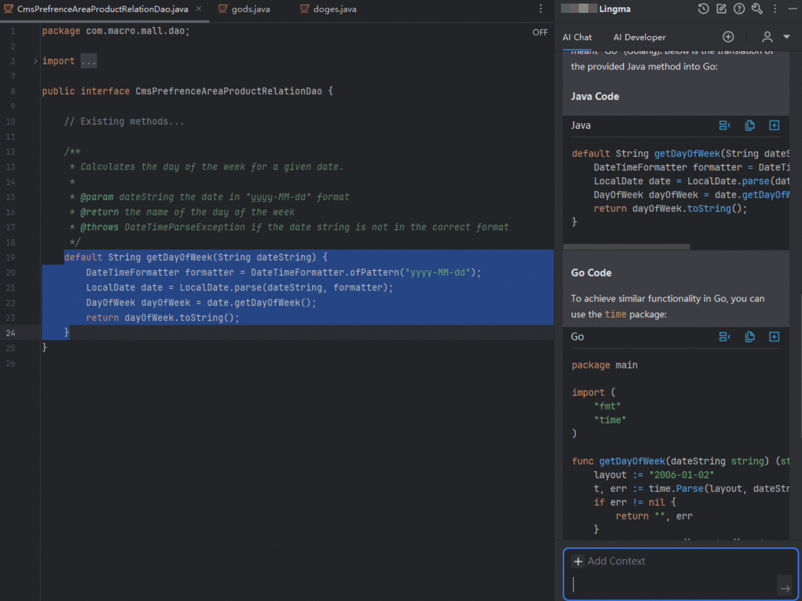The height and width of the screenshot is (601, 802).
Task: Click the inline 'time' code word
Action: (616, 314)
